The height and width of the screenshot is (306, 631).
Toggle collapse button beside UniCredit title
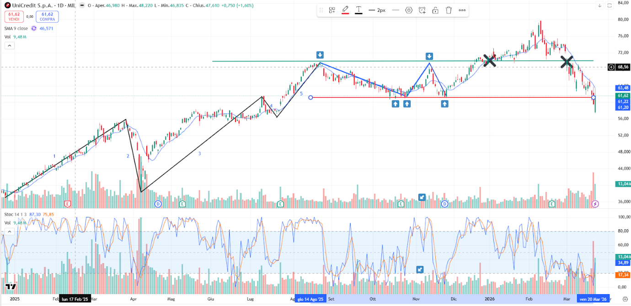[x=81, y=5]
